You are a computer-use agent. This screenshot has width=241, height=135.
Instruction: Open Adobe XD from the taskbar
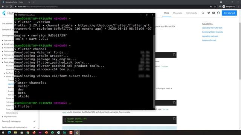(x=40, y=132)
